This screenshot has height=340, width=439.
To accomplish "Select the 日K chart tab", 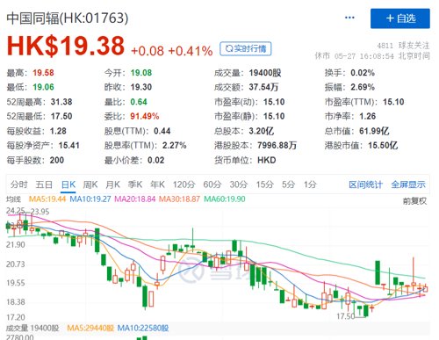I will 68,184.
